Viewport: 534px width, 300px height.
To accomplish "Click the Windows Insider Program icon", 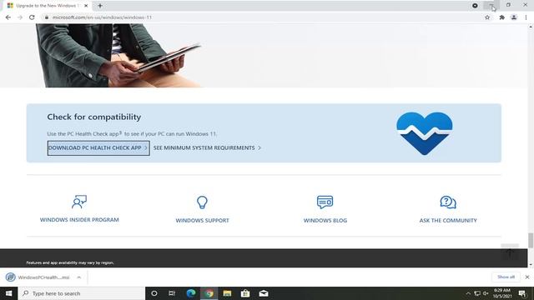I will coord(79,202).
